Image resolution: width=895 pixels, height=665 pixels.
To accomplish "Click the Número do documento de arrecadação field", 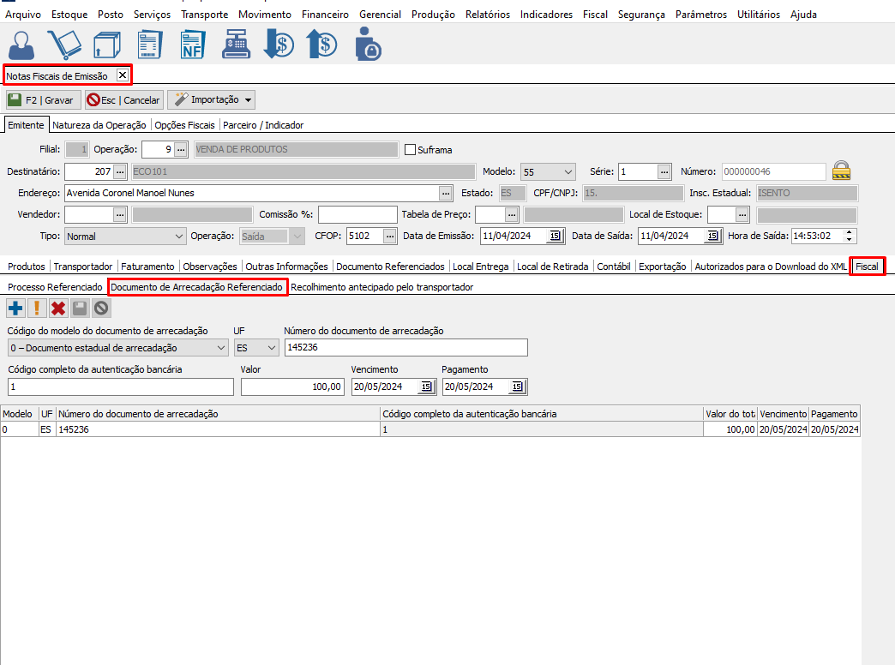I will coord(405,348).
